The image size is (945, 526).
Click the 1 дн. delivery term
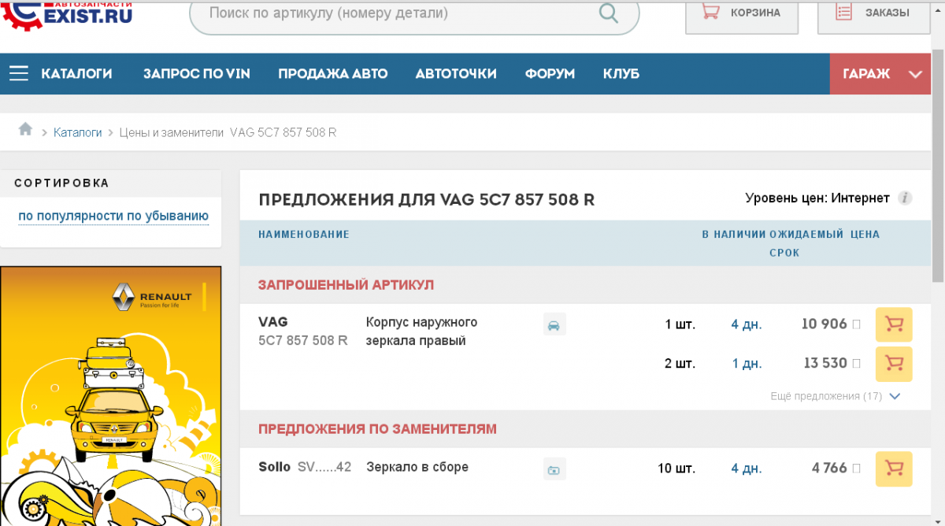pos(747,364)
